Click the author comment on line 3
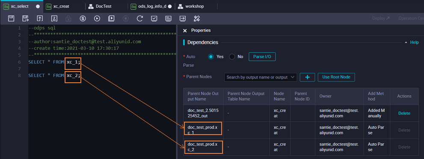This screenshot has height=159, width=424. (x=85, y=42)
